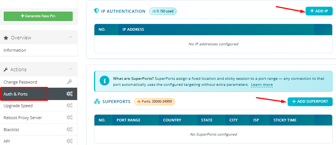
Task: Click the 0/50 used badge
Action: [163, 11]
